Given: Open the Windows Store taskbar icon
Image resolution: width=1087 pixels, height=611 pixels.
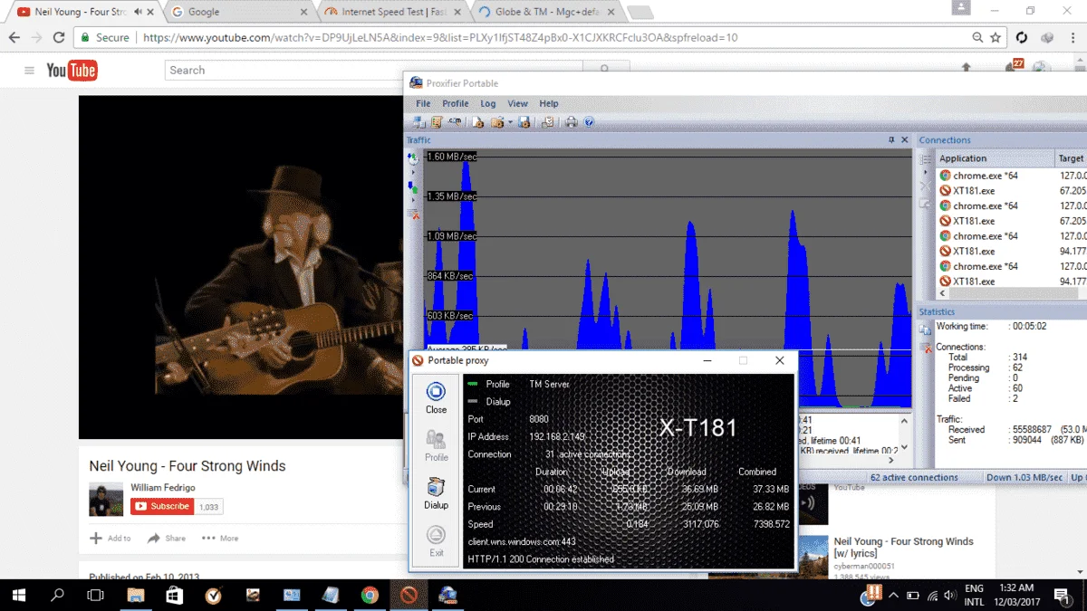Looking at the screenshot, I should point(174,595).
